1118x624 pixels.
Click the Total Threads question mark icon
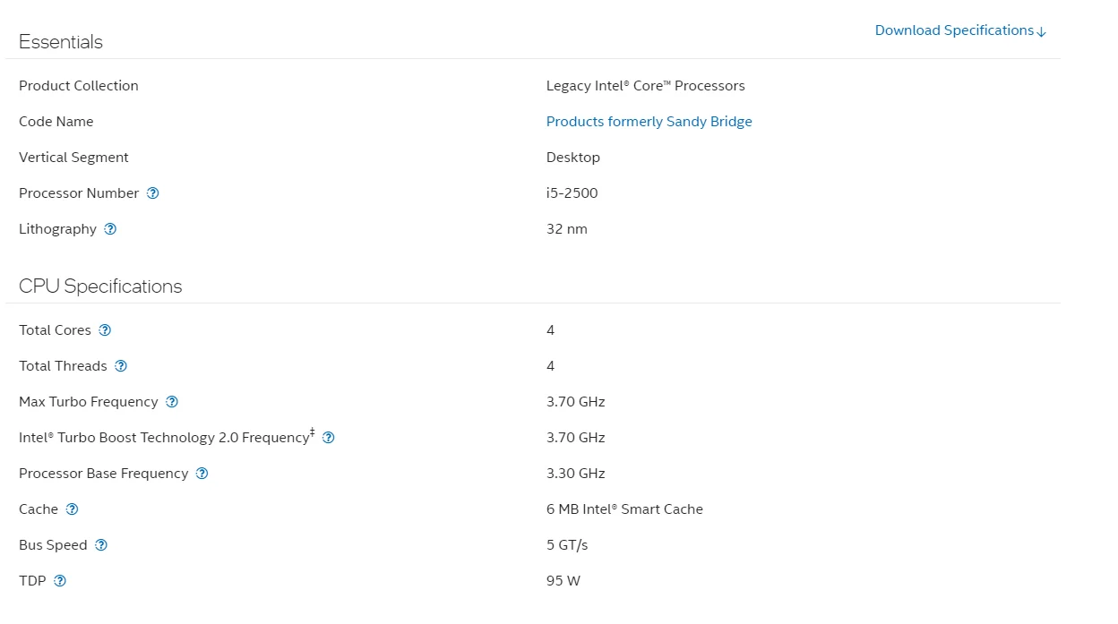point(121,366)
